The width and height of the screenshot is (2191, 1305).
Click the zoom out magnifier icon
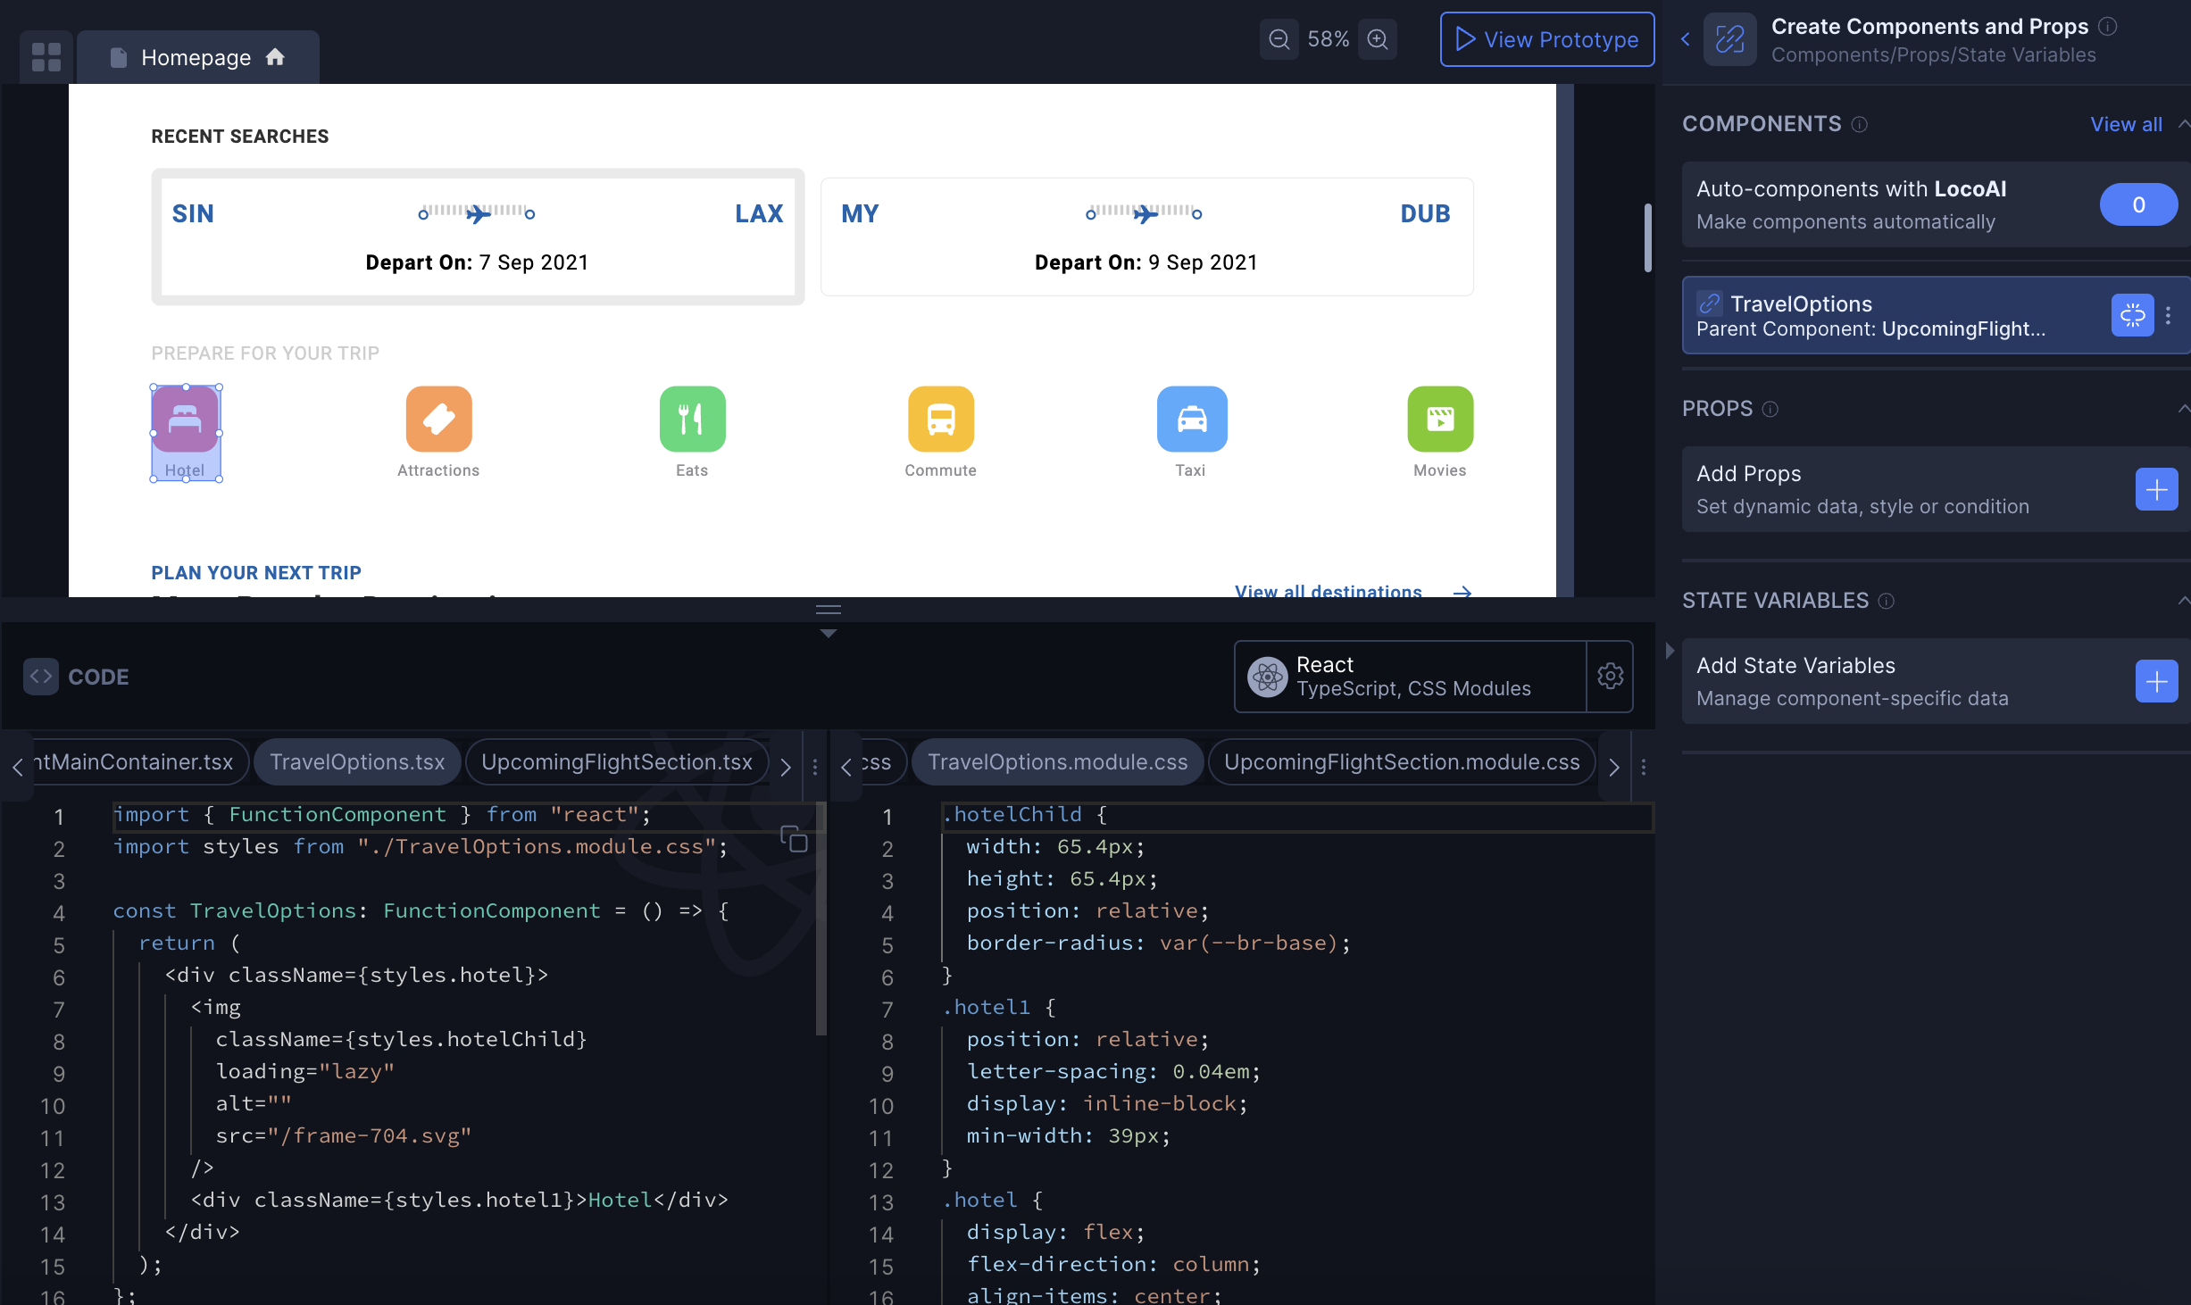pos(1279,38)
